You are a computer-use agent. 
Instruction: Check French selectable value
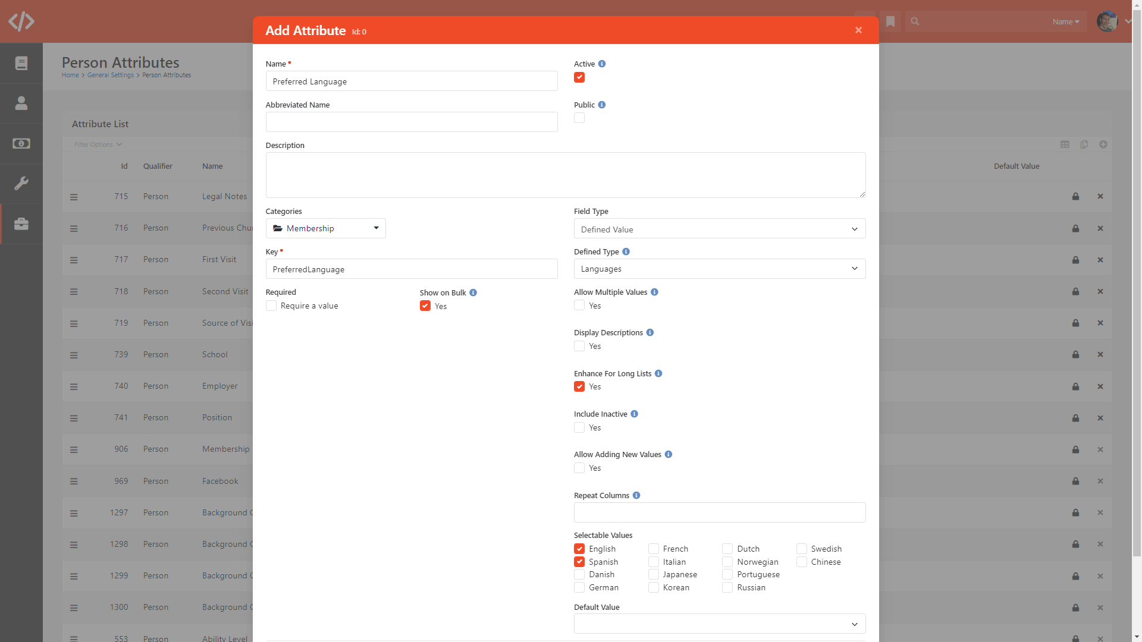(x=654, y=549)
